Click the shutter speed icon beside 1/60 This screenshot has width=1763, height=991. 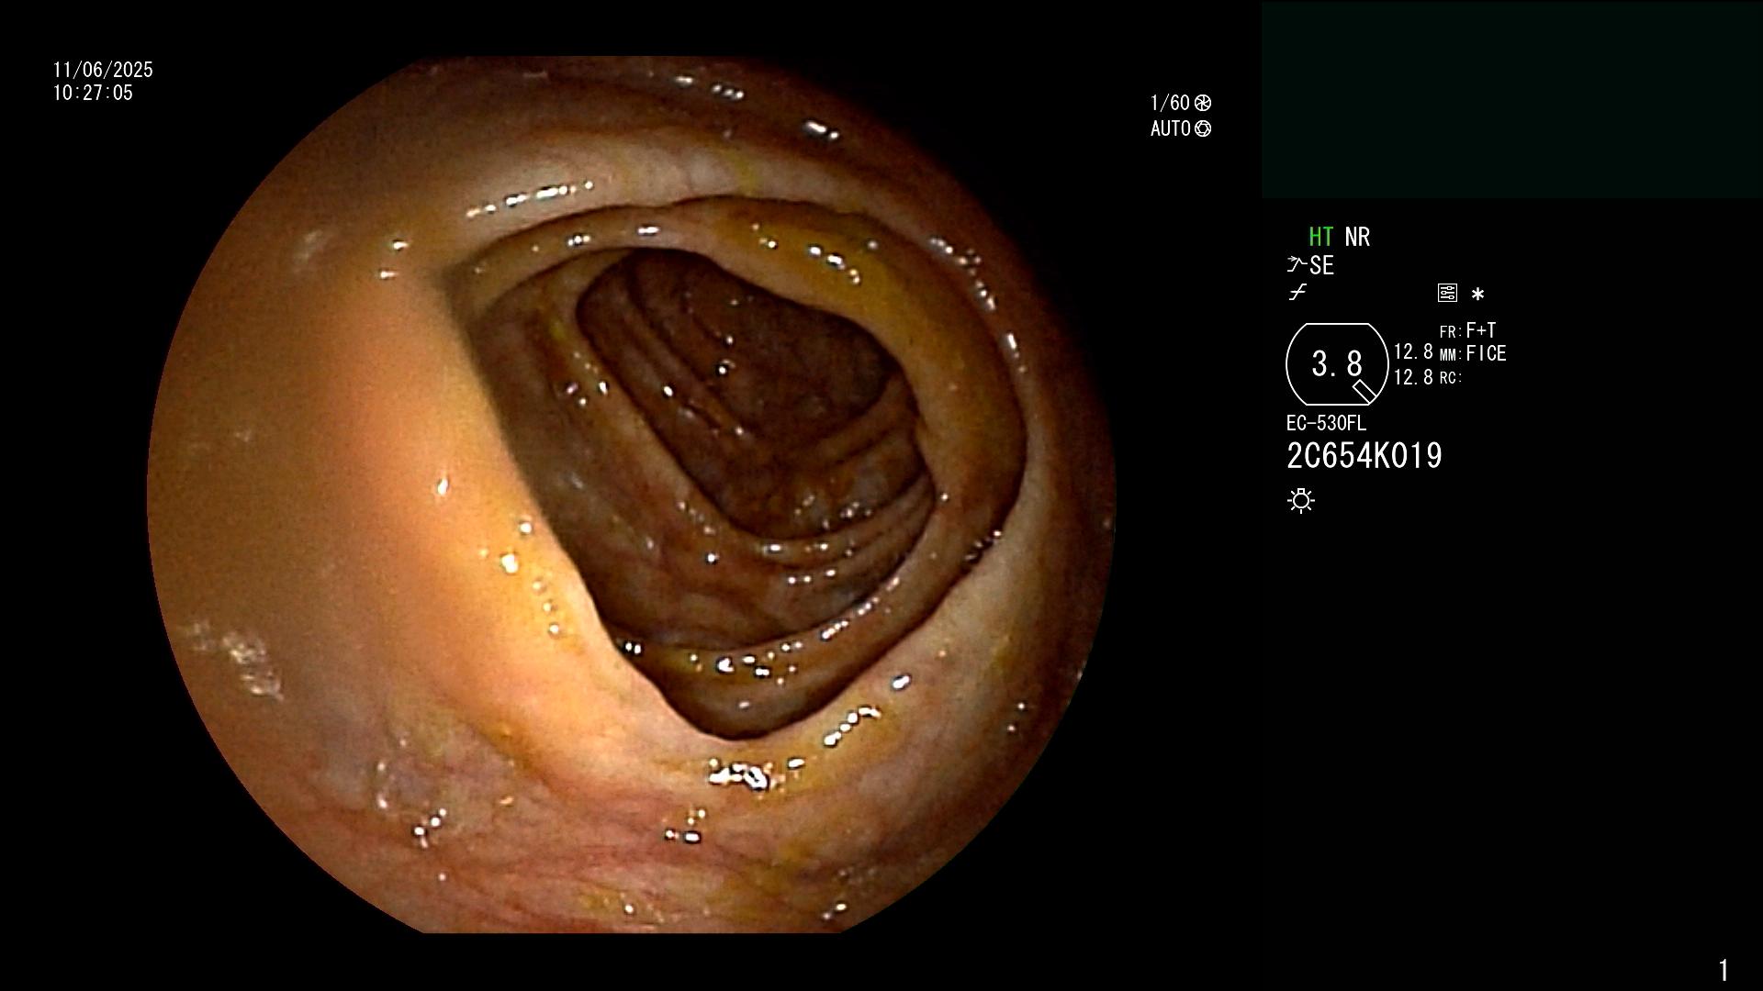coord(1203,103)
